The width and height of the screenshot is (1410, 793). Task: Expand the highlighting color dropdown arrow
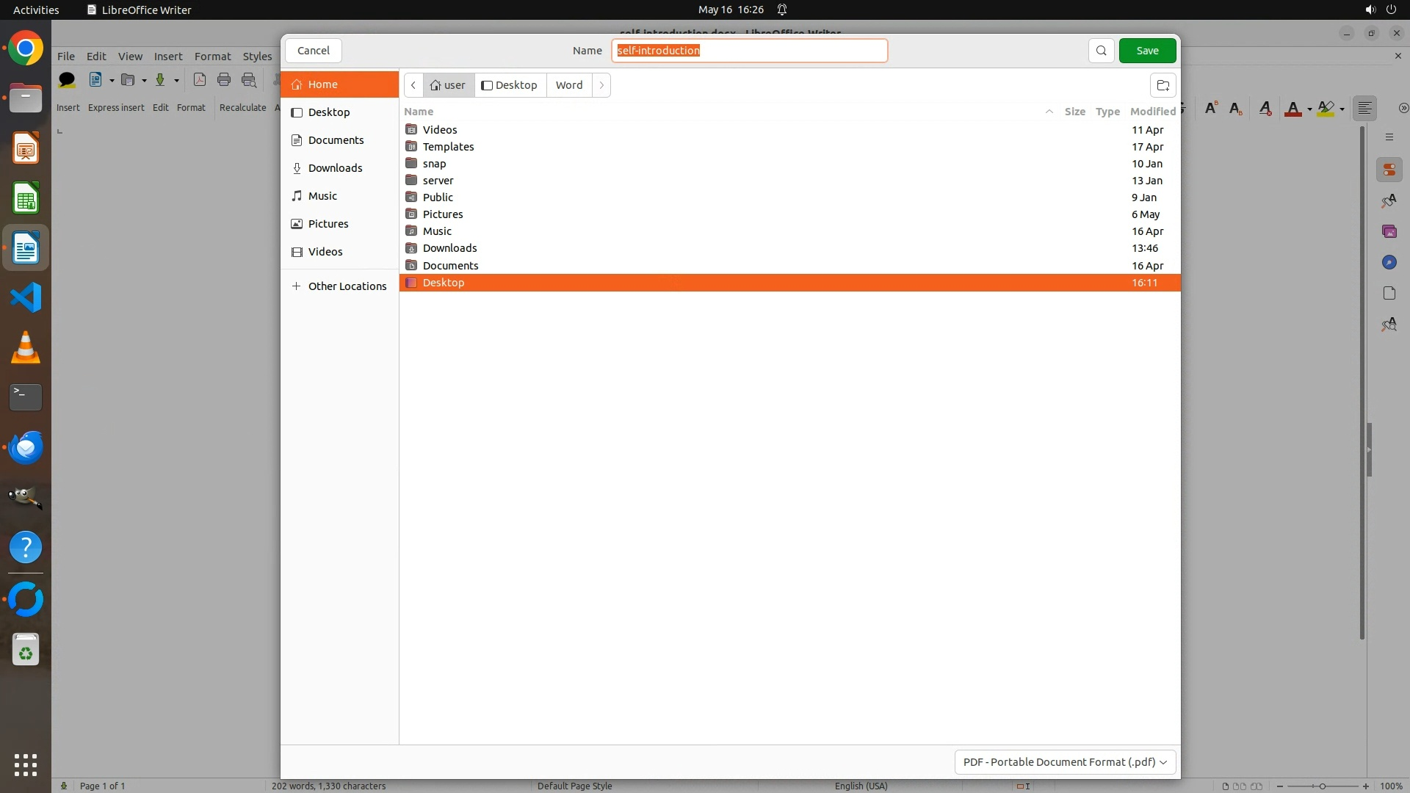tap(1342, 109)
